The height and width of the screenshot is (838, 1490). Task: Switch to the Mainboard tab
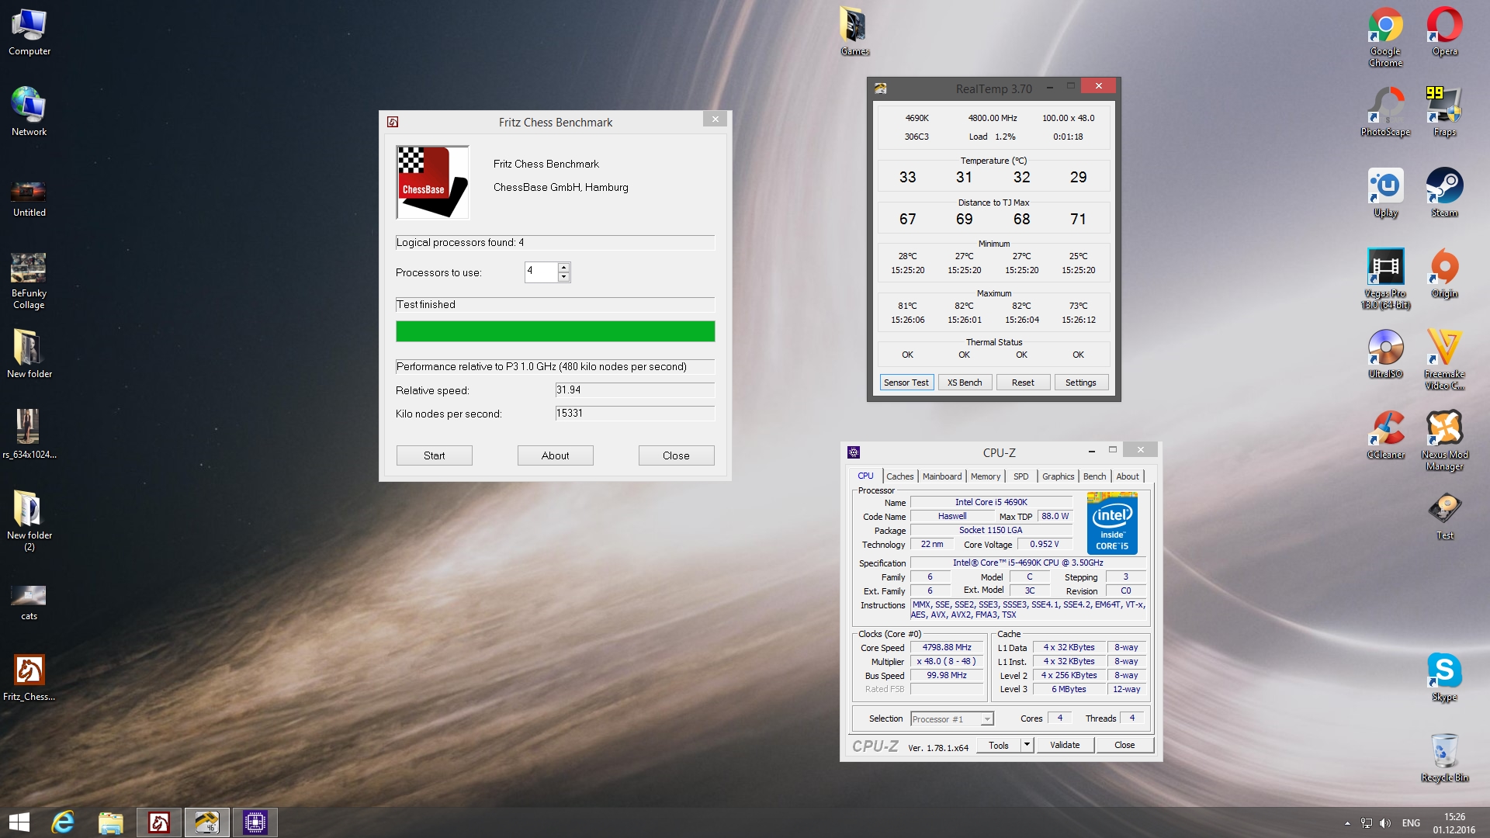point(941,476)
